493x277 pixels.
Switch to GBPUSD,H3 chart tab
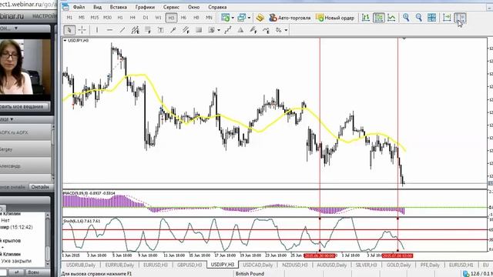pyautogui.click(x=189, y=265)
